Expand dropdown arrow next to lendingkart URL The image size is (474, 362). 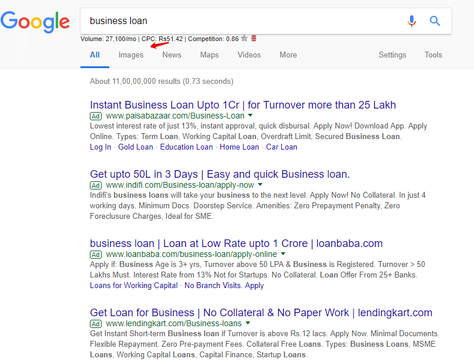click(248, 323)
